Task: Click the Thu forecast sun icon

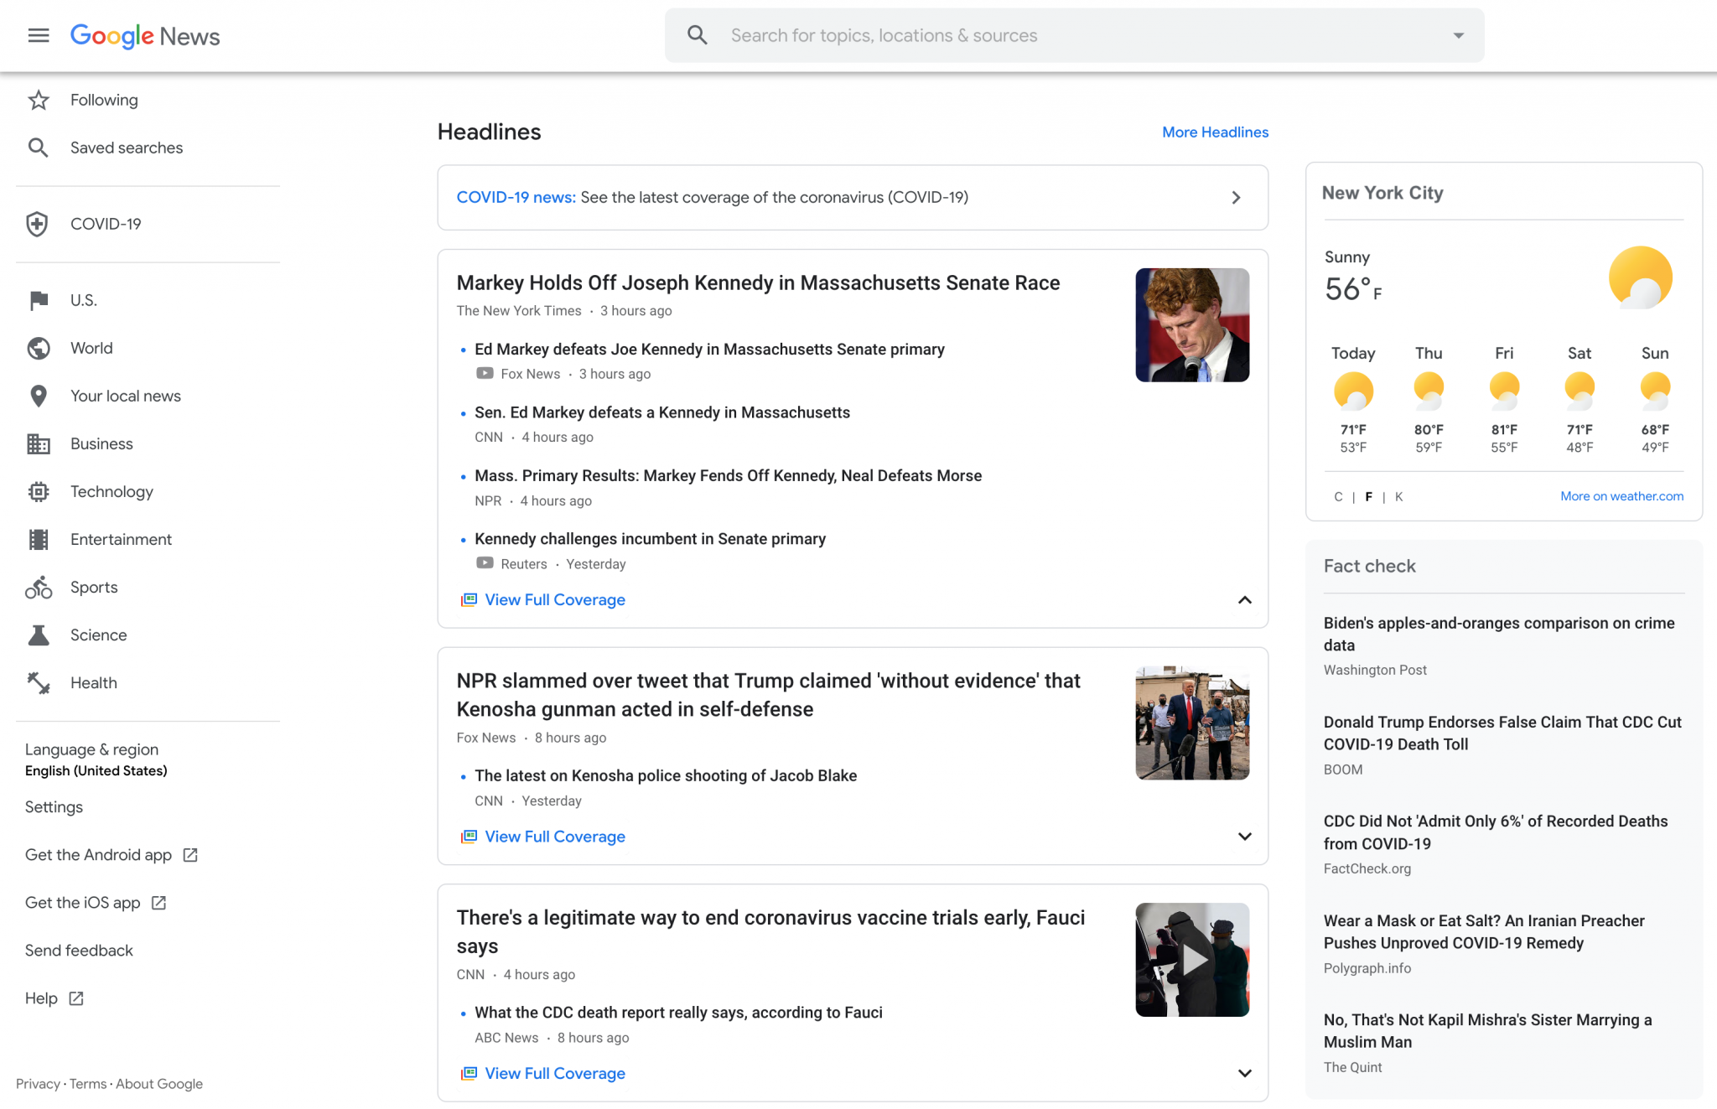Action: point(1429,390)
